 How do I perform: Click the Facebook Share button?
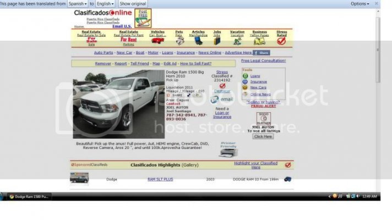[262, 53]
